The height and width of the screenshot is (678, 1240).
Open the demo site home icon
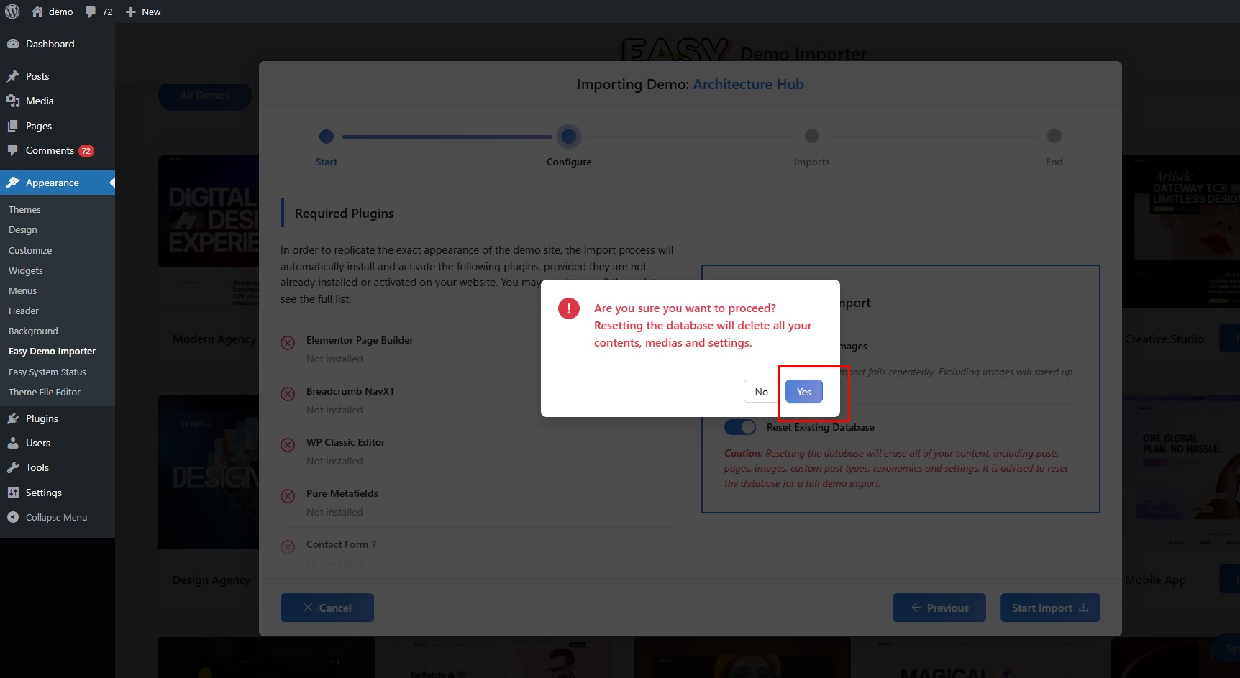[37, 12]
